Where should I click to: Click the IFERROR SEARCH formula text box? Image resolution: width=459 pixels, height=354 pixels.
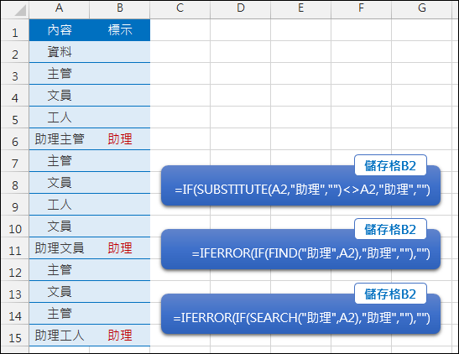[x=300, y=314]
